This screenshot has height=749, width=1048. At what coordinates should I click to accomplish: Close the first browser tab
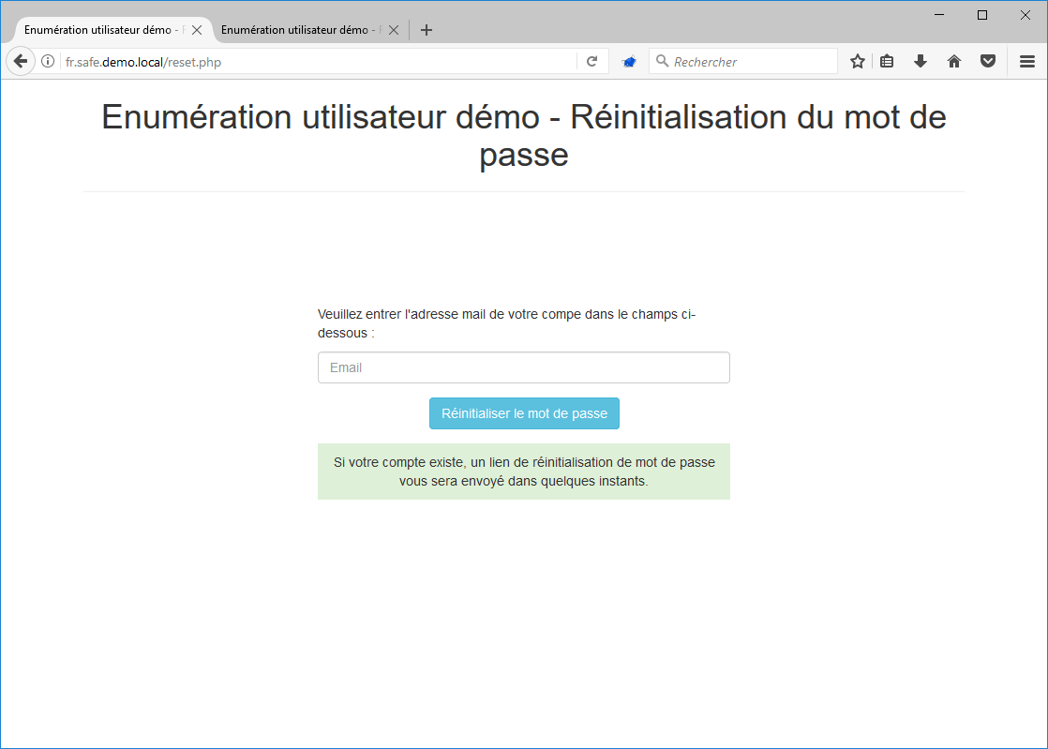(196, 29)
